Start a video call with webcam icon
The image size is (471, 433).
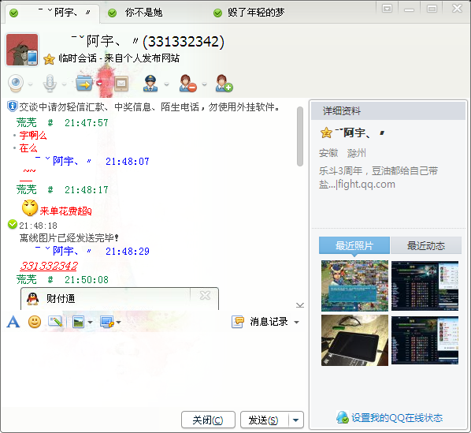point(16,83)
